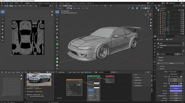The image size is (185, 103).
Task: Select the Measure tool in 3D viewport toolbar
Action: click(57, 37)
